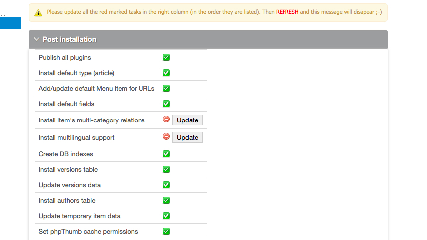Viewport: 427px width, 240px height.
Task: Click green check for Update temporary item data
Action: (166, 216)
